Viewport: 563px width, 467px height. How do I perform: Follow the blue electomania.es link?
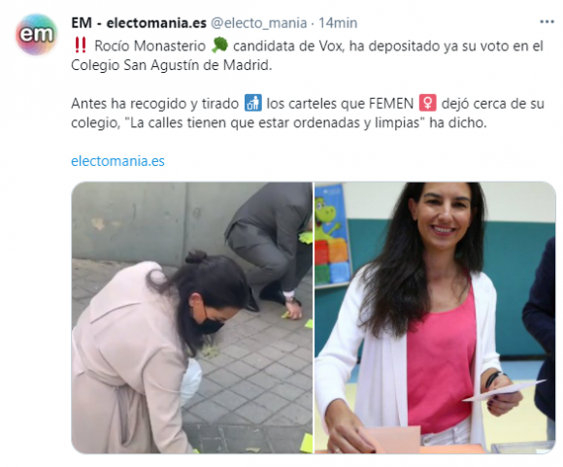tap(117, 161)
